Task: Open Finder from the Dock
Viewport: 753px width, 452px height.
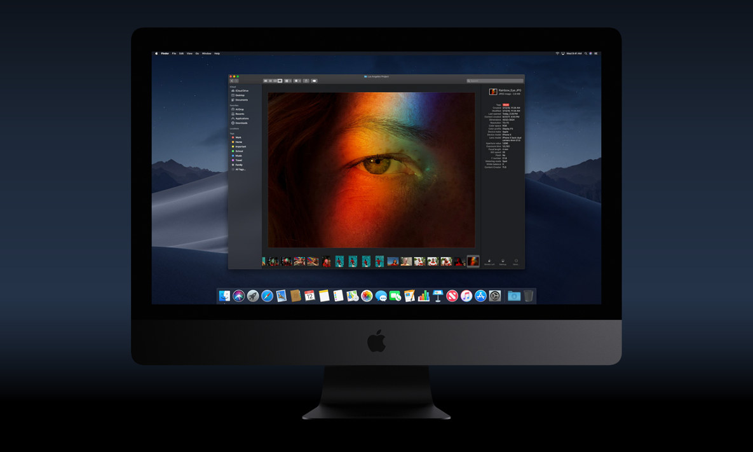Action: tap(224, 296)
